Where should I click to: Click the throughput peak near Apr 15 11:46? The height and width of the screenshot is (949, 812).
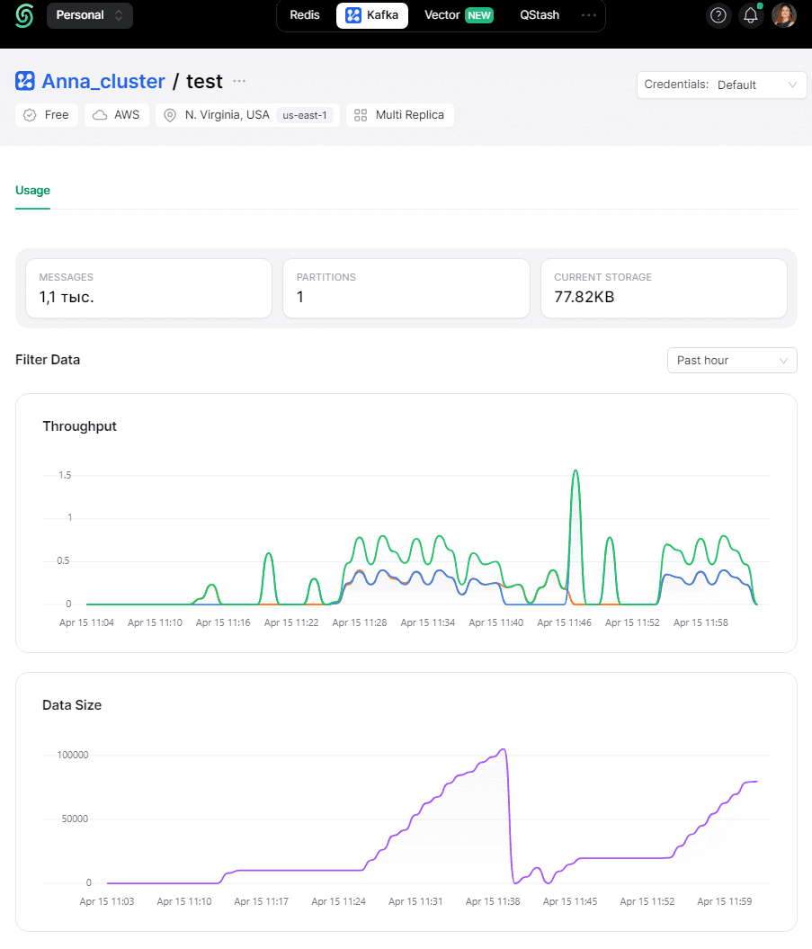coord(576,471)
